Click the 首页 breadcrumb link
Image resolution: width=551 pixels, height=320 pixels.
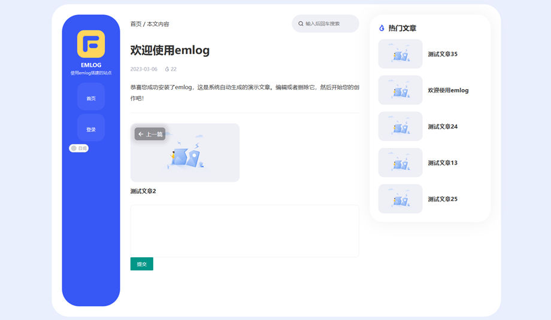coord(136,24)
